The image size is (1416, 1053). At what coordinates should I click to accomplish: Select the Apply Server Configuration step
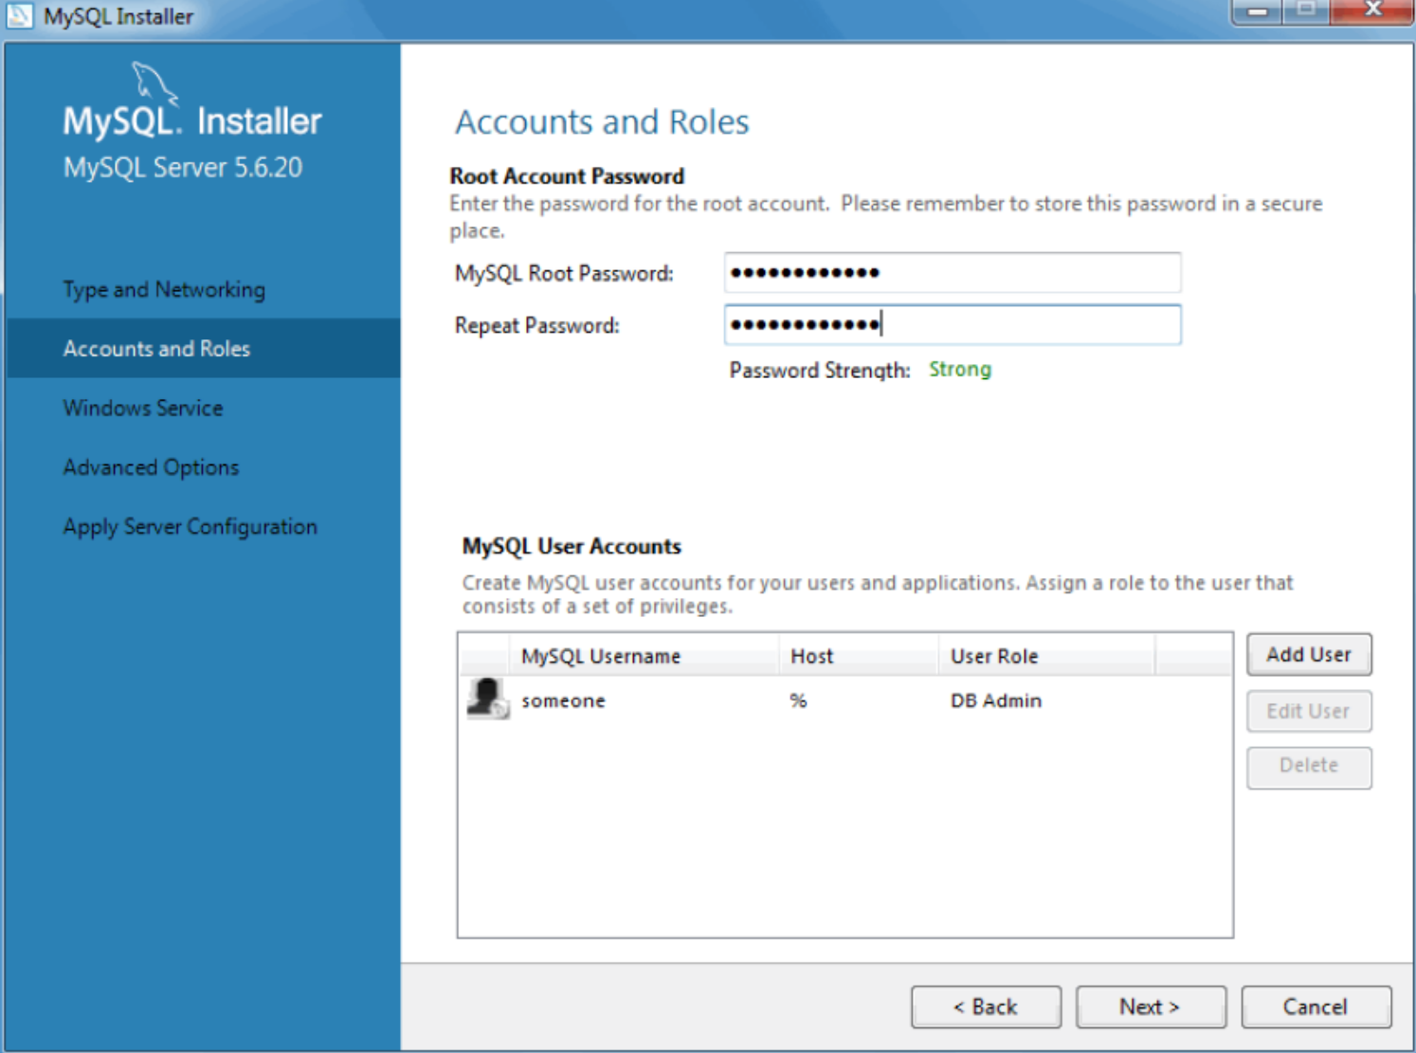coord(189,527)
